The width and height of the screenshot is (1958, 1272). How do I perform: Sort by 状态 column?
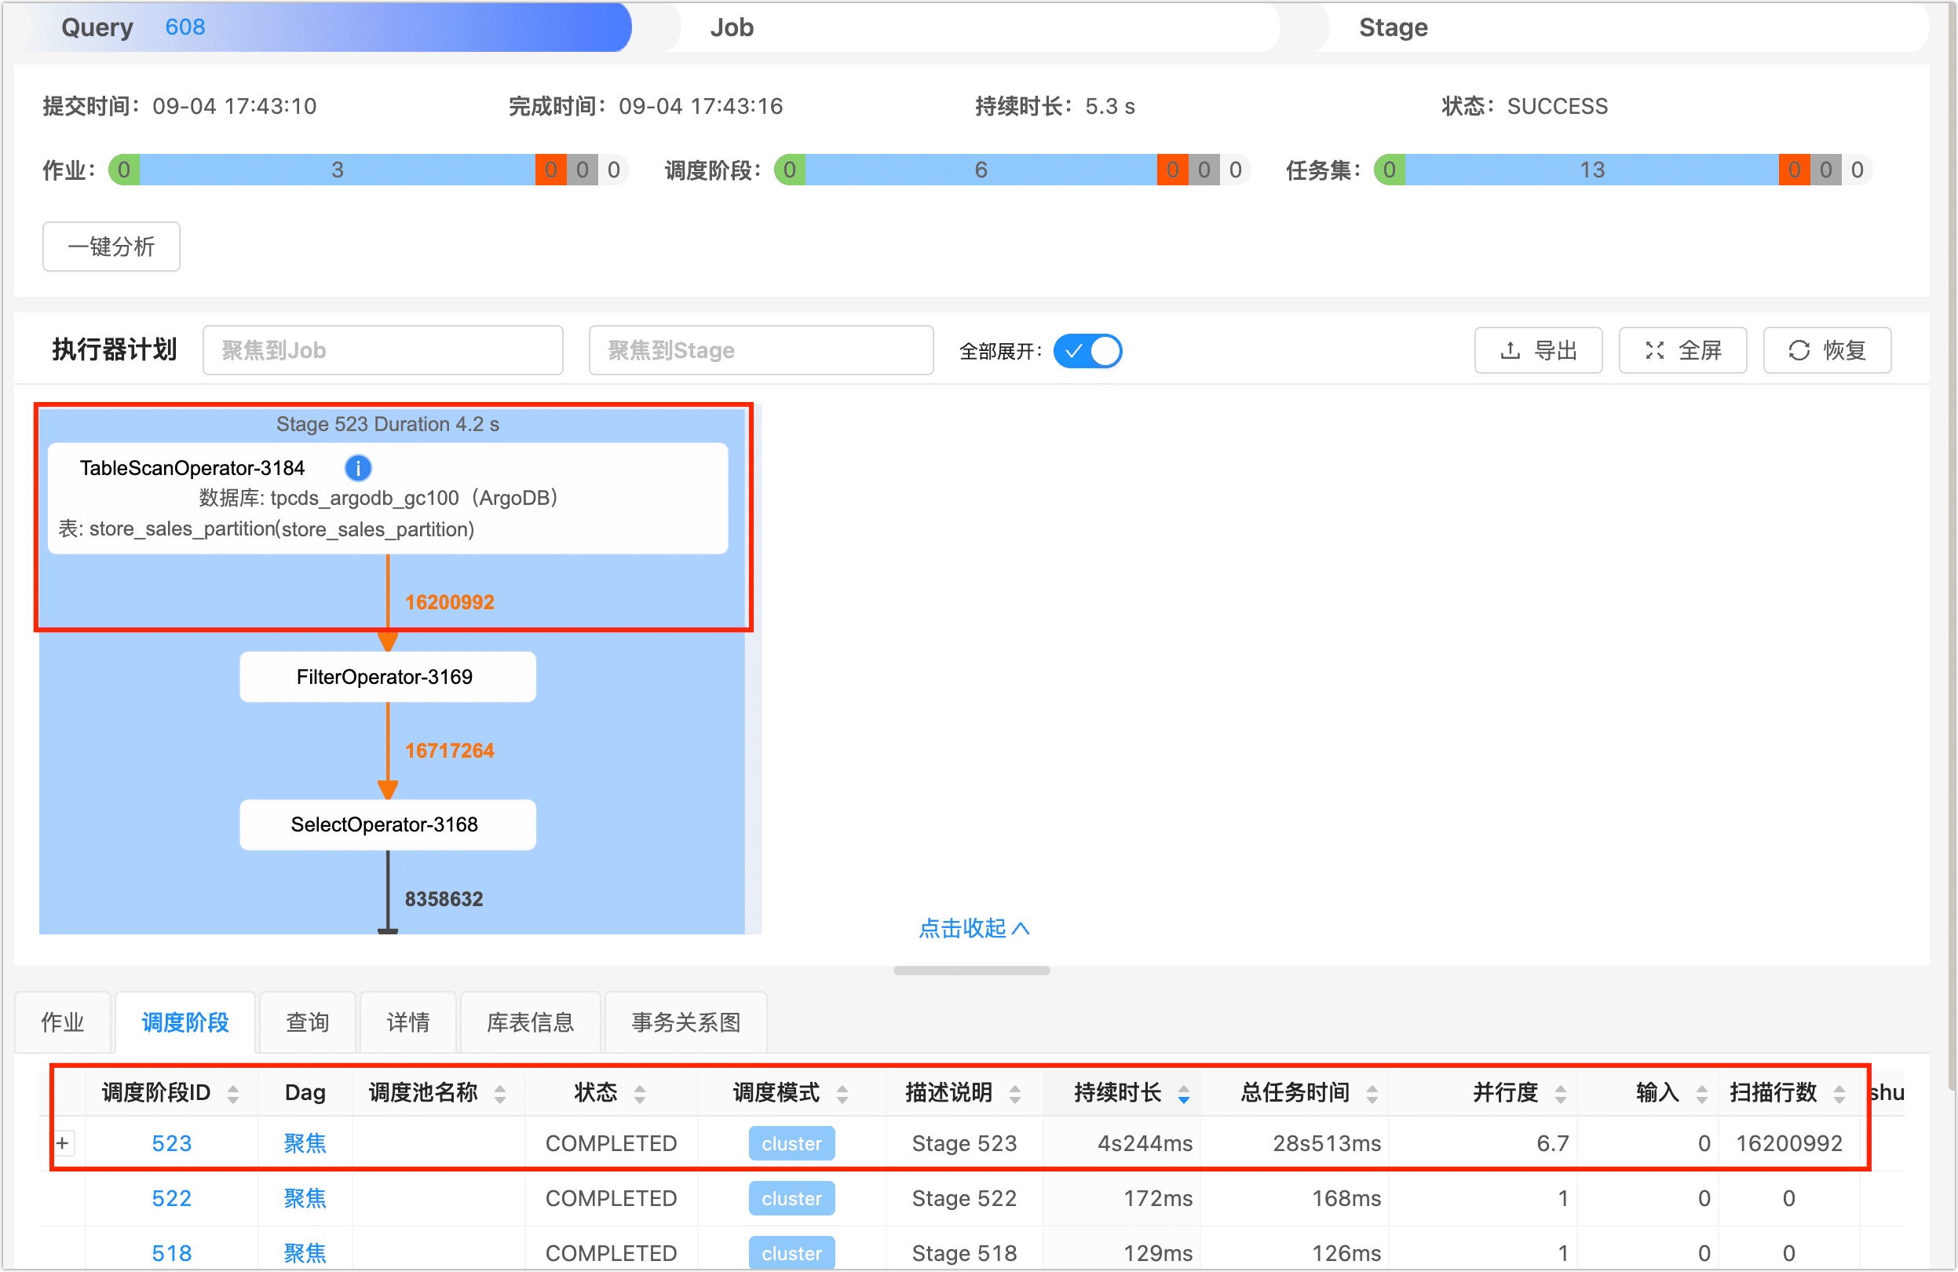640,1094
